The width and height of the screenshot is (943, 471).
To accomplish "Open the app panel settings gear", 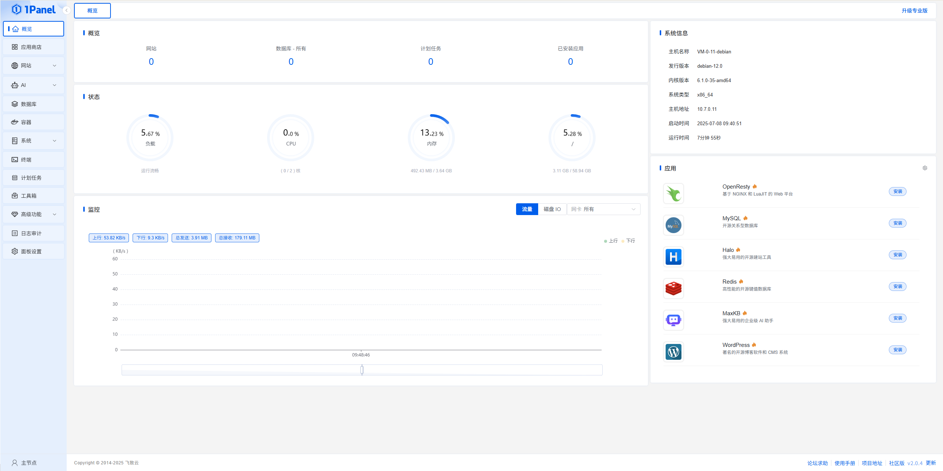I will [x=925, y=168].
